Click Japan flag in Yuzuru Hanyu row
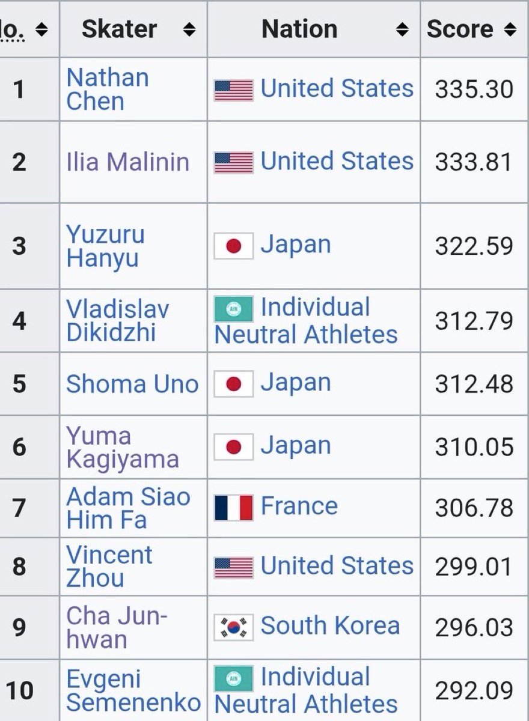The width and height of the screenshot is (529, 721). pyautogui.click(x=234, y=246)
